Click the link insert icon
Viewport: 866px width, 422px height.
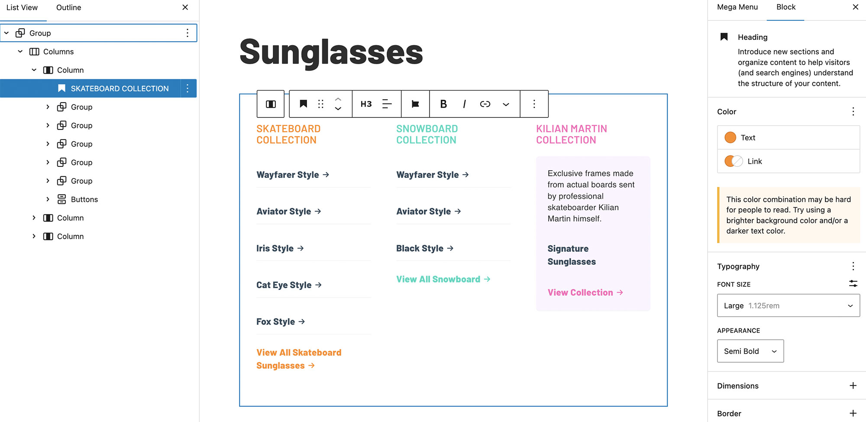(485, 104)
